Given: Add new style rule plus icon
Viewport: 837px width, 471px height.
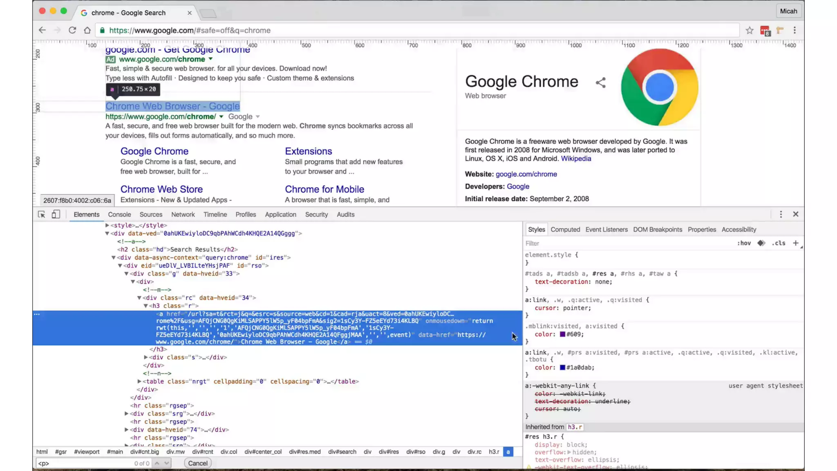Looking at the screenshot, I should (x=795, y=243).
